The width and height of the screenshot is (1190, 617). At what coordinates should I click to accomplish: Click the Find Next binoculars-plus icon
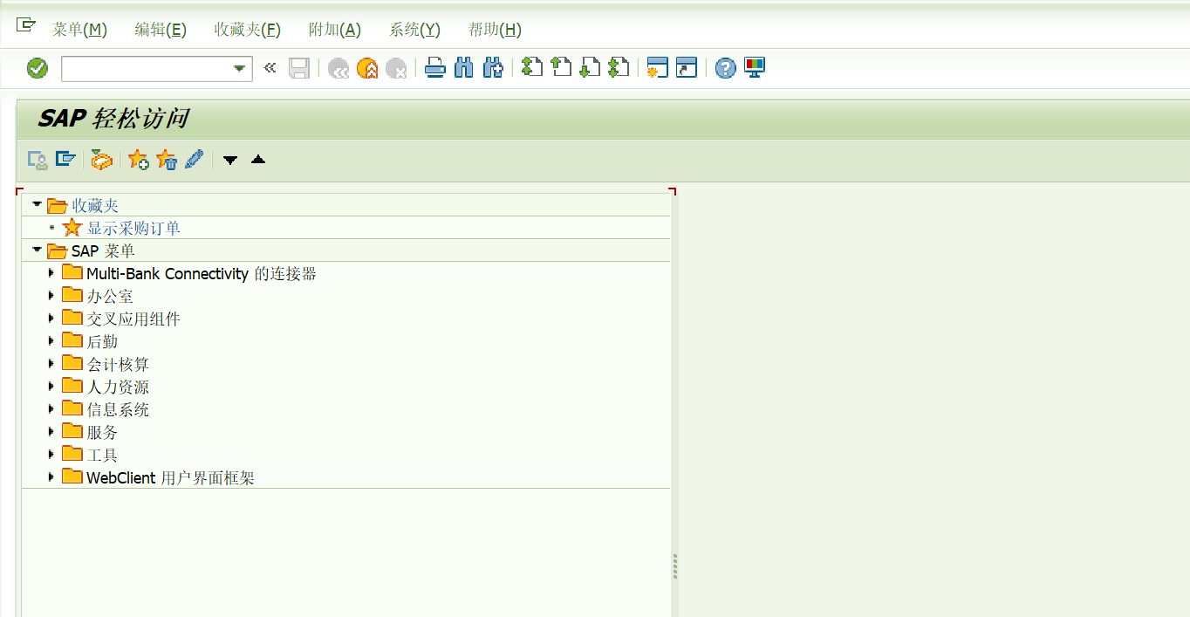tap(493, 68)
